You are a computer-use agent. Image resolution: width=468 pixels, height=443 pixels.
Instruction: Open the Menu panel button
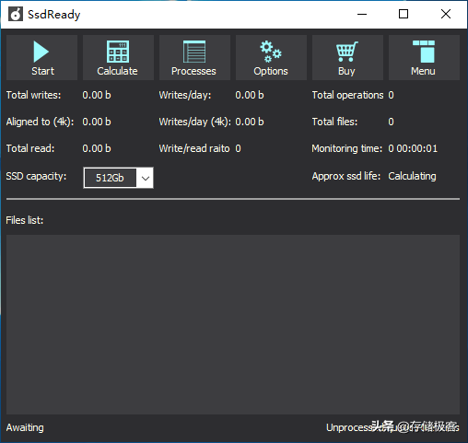point(424,57)
